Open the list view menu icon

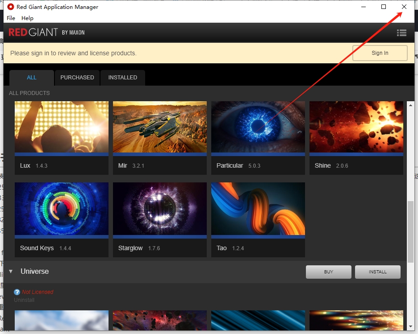click(x=401, y=33)
